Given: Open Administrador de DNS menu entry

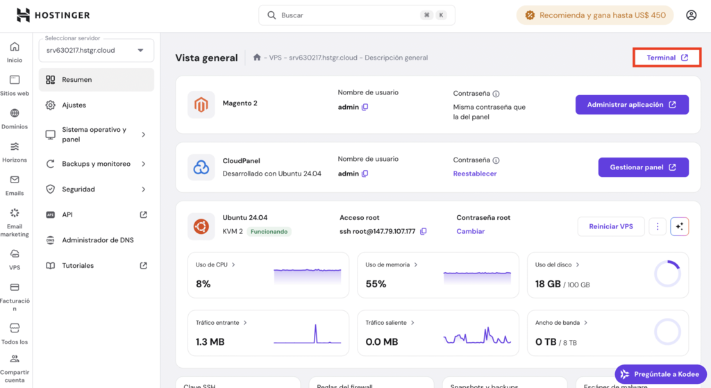Looking at the screenshot, I should click(96, 240).
